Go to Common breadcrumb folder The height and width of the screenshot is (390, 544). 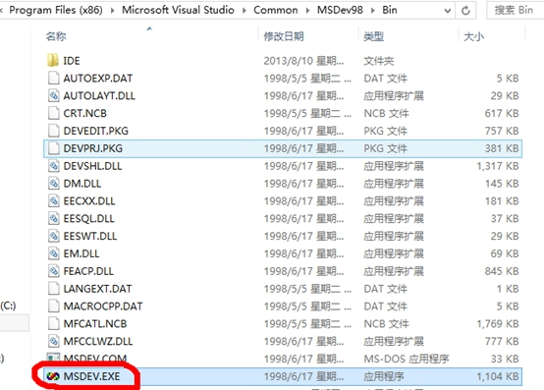[276, 10]
